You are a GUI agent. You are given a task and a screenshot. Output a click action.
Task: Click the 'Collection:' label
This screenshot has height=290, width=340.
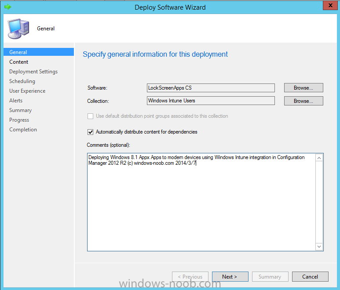click(x=98, y=101)
